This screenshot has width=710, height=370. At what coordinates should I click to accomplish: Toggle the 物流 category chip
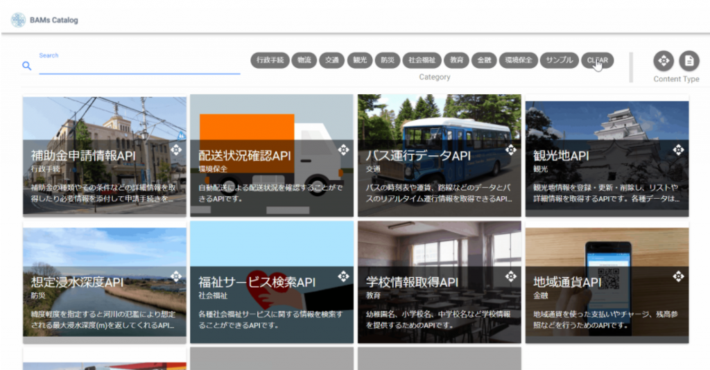(304, 60)
